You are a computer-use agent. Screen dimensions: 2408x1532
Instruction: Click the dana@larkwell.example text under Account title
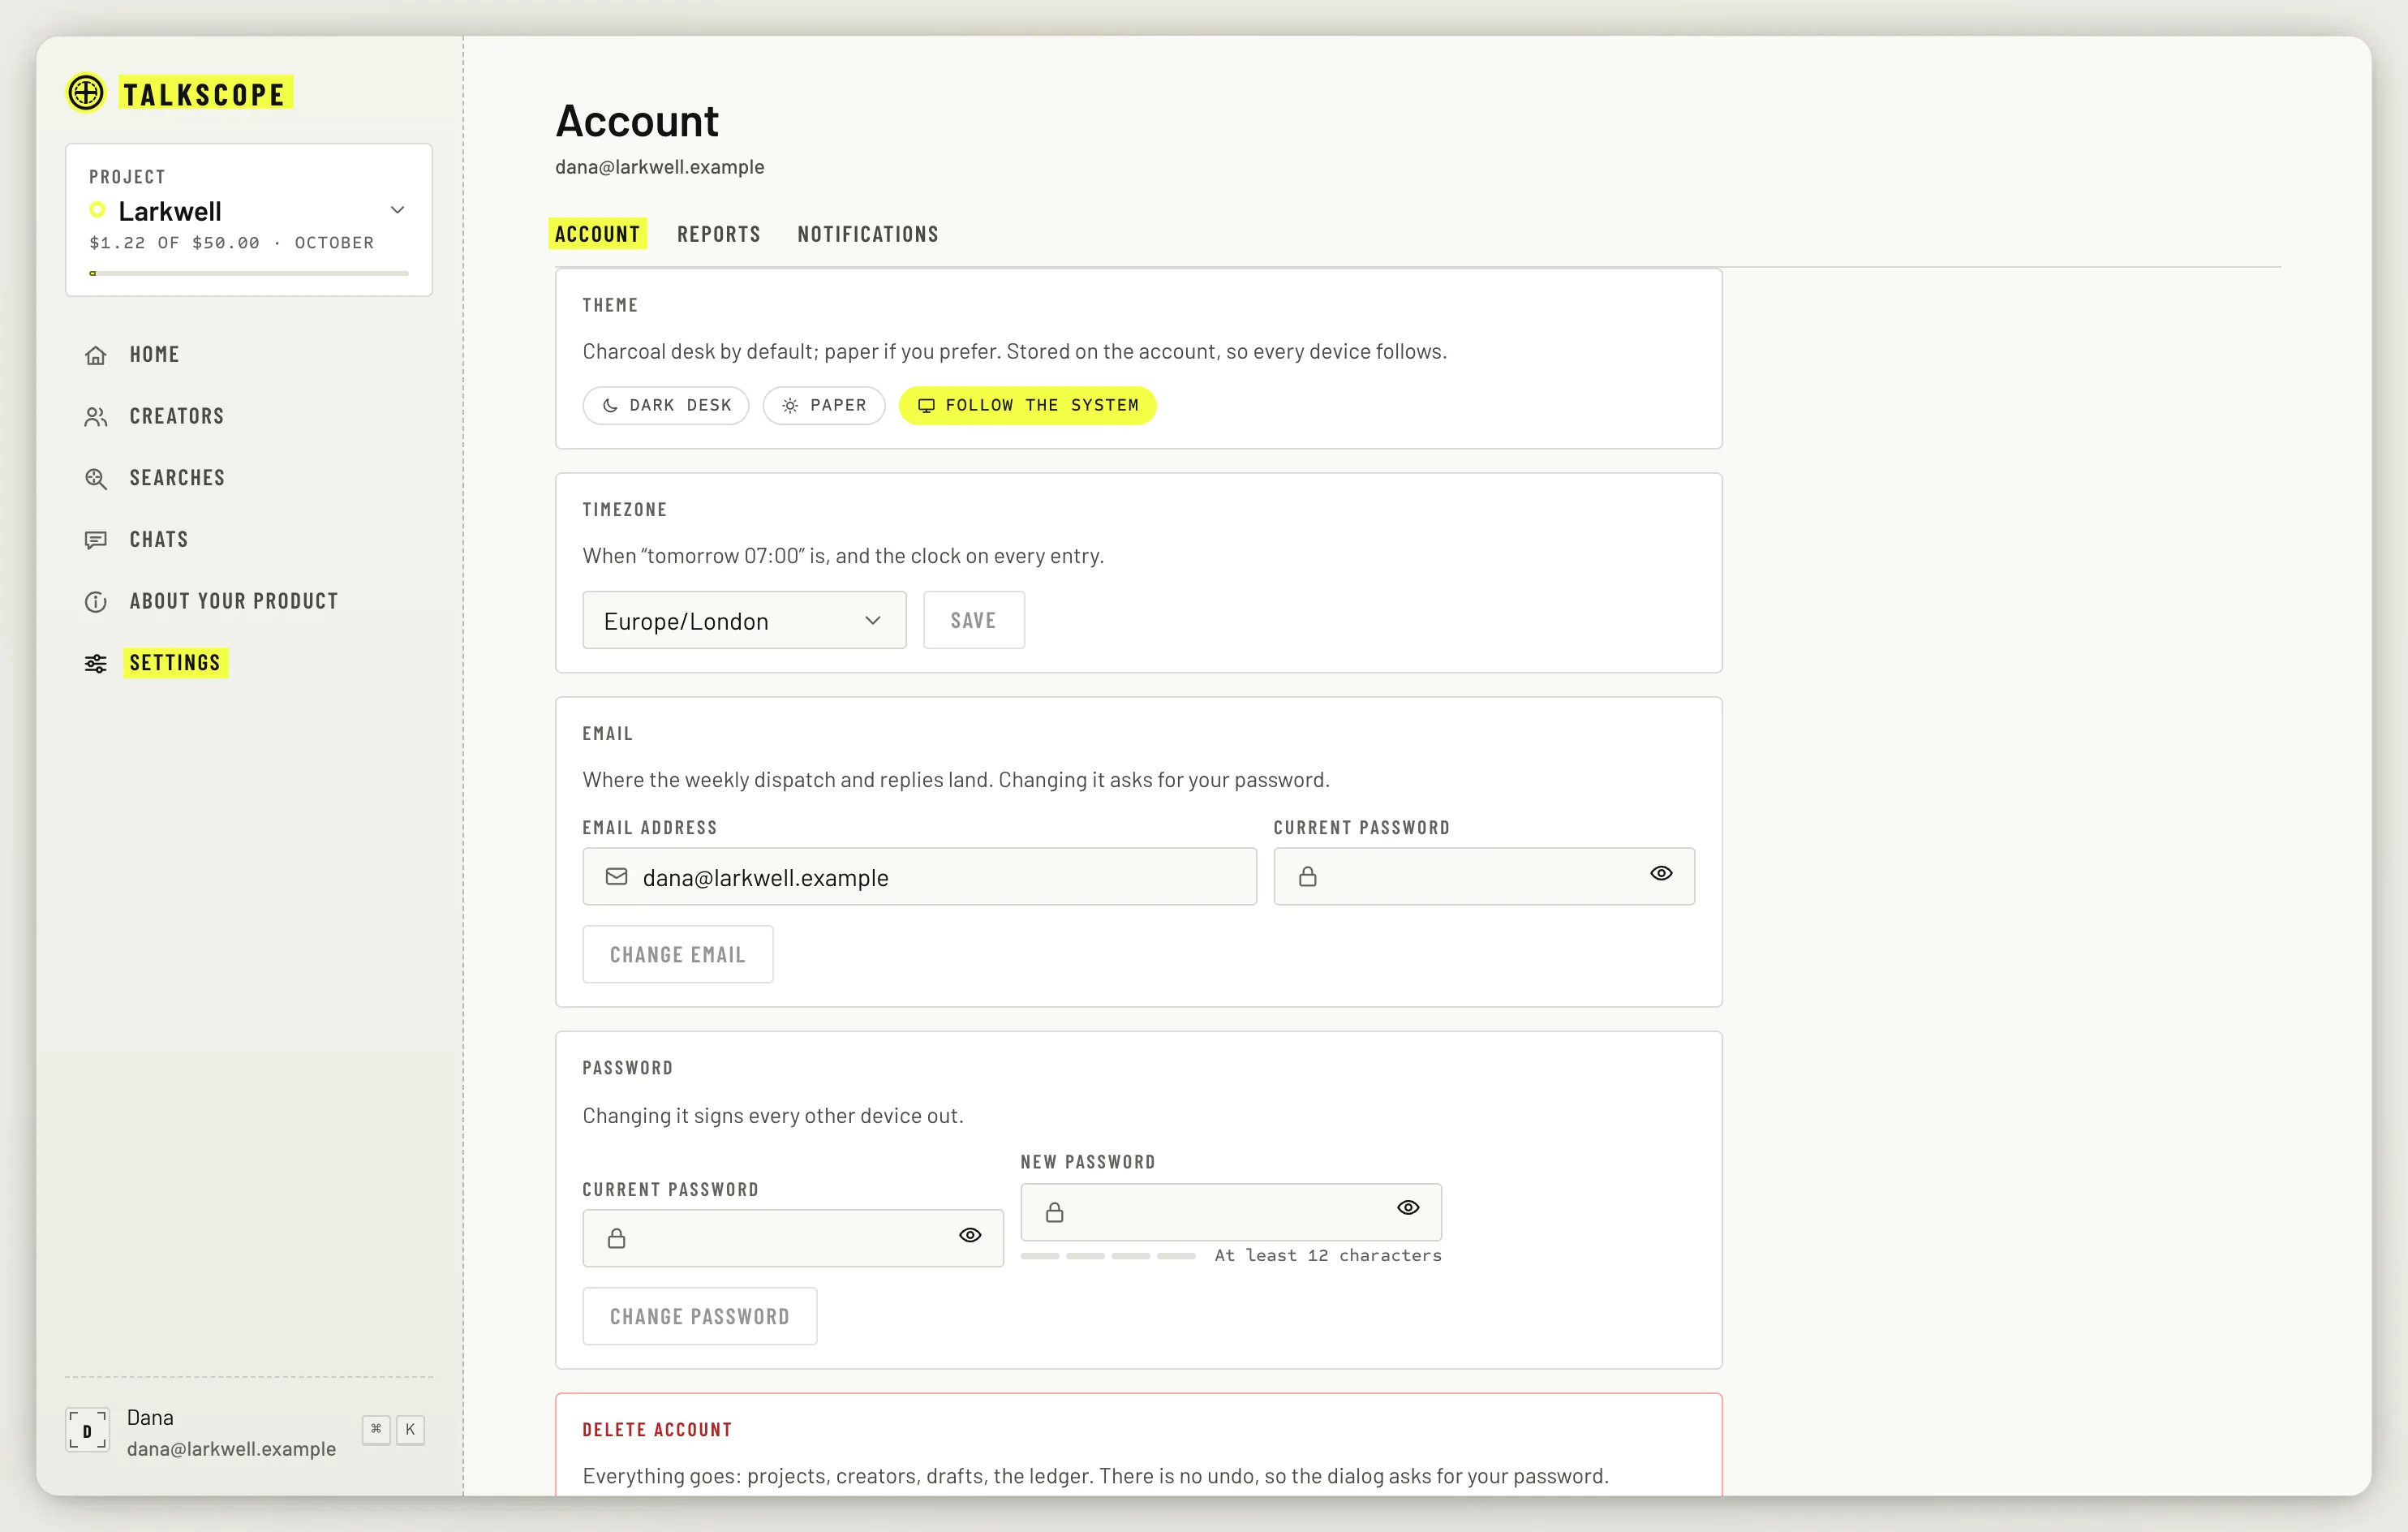[x=660, y=167]
